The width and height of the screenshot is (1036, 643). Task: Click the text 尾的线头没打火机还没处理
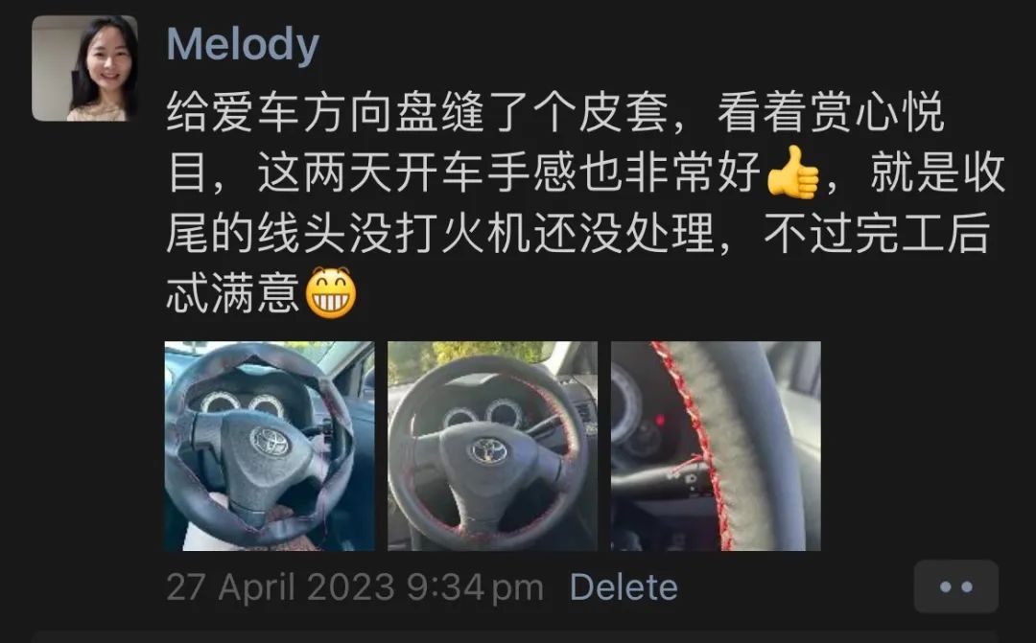440,233
